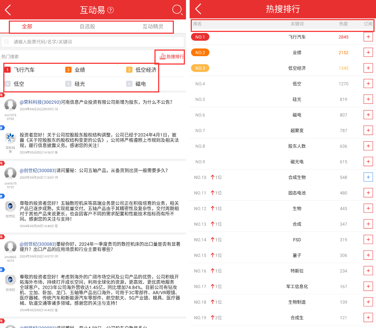Subscribe to 量子 keyword
Image resolution: width=376 pixels, height=328 pixels.
(x=368, y=255)
